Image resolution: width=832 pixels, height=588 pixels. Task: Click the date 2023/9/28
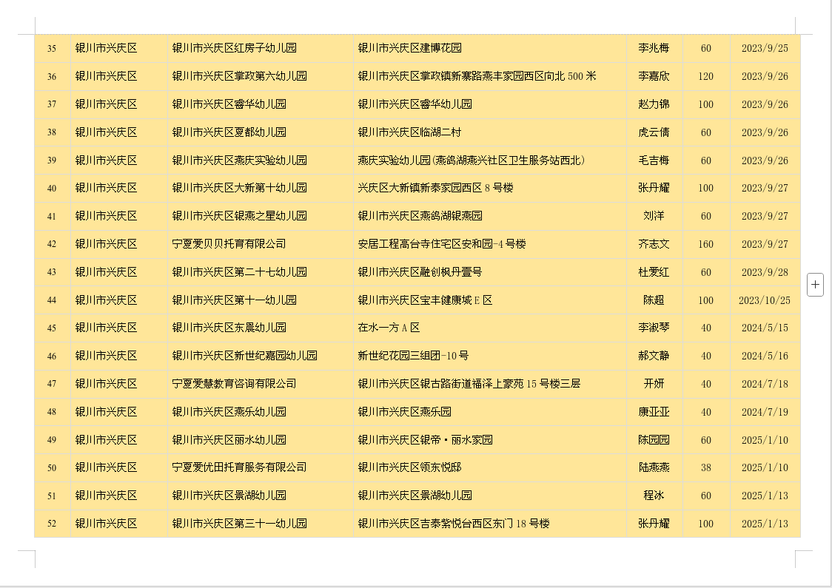pyautogui.click(x=765, y=272)
